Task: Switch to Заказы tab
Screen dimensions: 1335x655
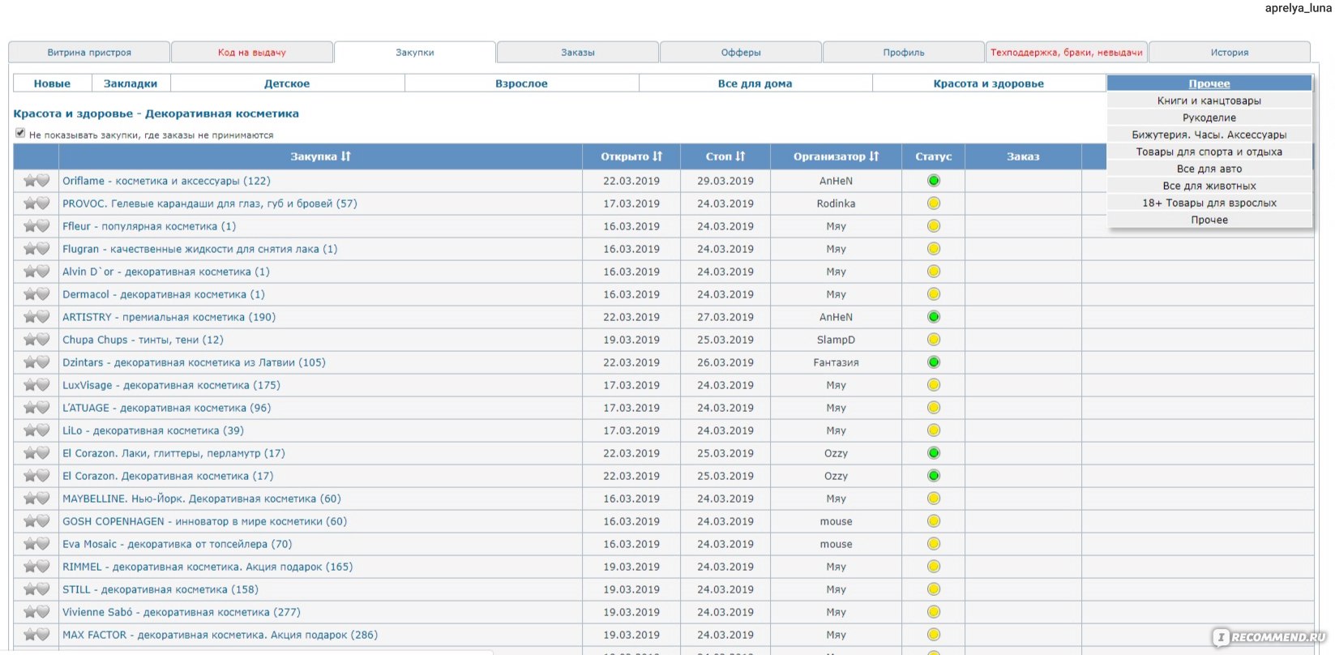Action: point(578,53)
